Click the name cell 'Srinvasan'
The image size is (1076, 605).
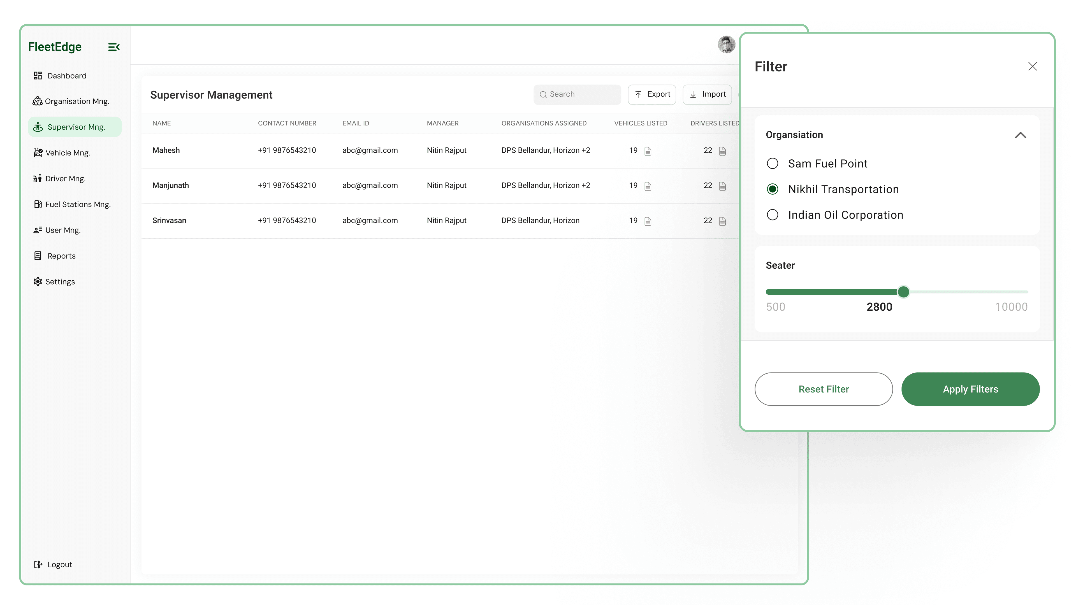click(x=169, y=220)
